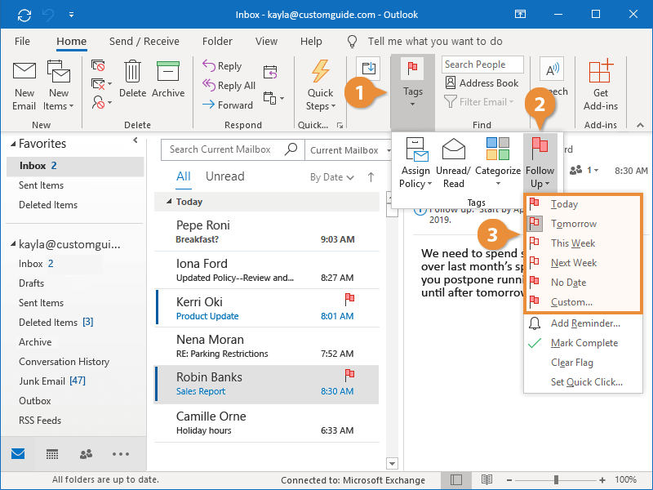
Task: Click the Follow Up flag button
Action: pos(540,163)
